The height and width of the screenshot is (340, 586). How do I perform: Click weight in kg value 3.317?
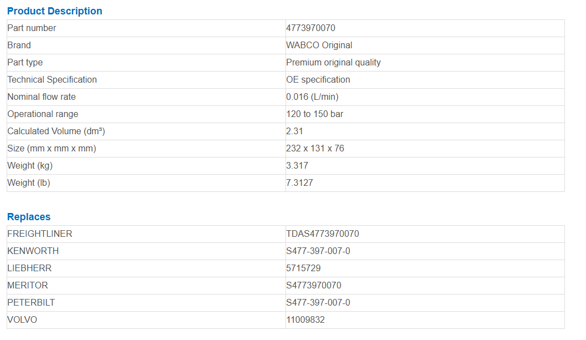pyautogui.click(x=297, y=166)
